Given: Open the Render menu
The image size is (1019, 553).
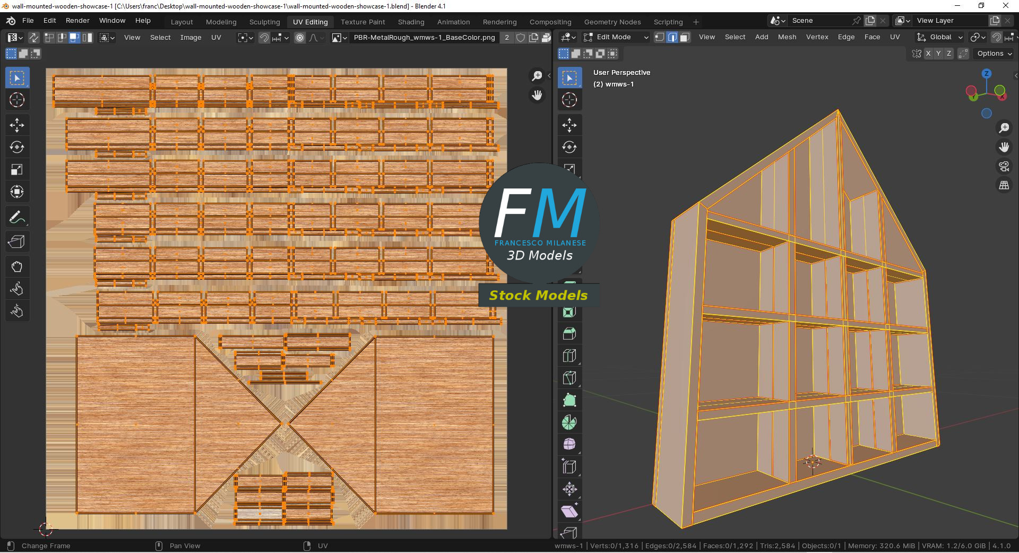Looking at the screenshot, I should [77, 21].
